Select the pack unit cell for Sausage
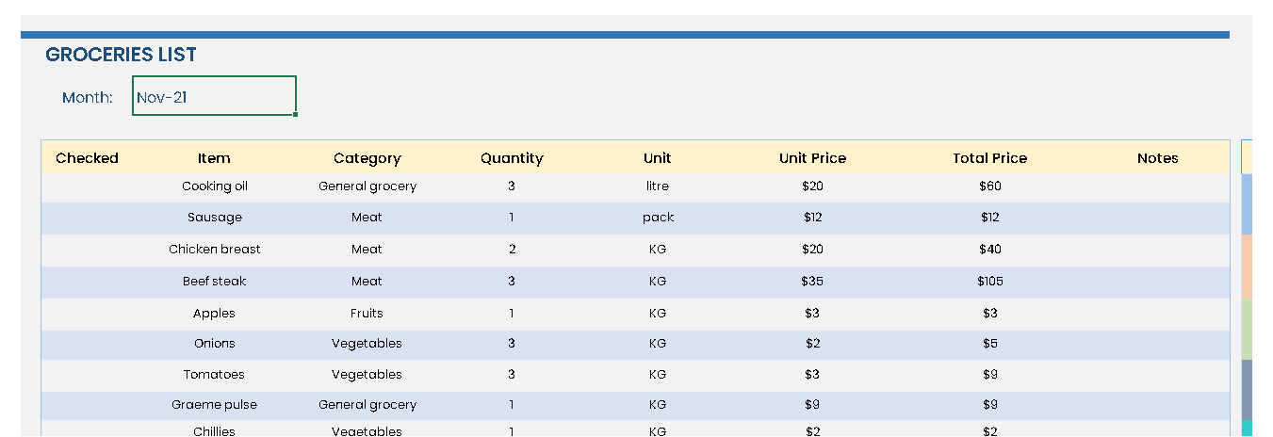This screenshot has width=1273, height=437. [x=658, y=218]
